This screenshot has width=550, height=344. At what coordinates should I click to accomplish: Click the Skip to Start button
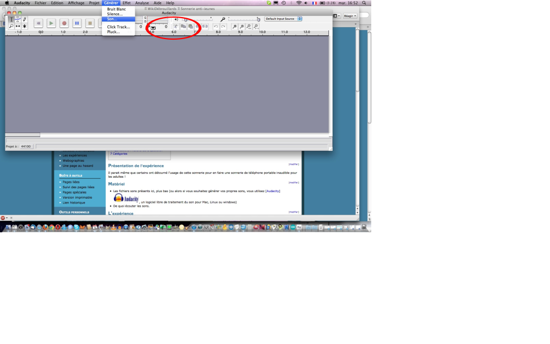pyautogui.click(x=38, y=23)
